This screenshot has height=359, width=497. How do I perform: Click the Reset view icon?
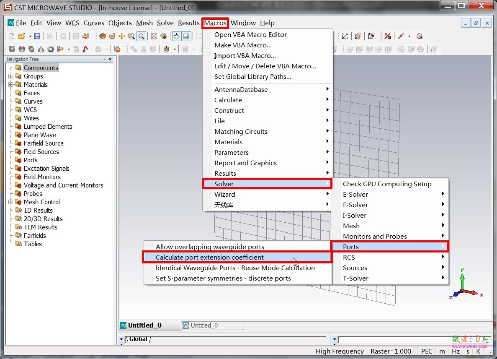point(154,36)
